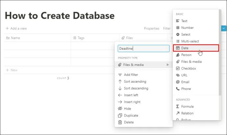Choose the Checkbox property type

coord(188,68)
